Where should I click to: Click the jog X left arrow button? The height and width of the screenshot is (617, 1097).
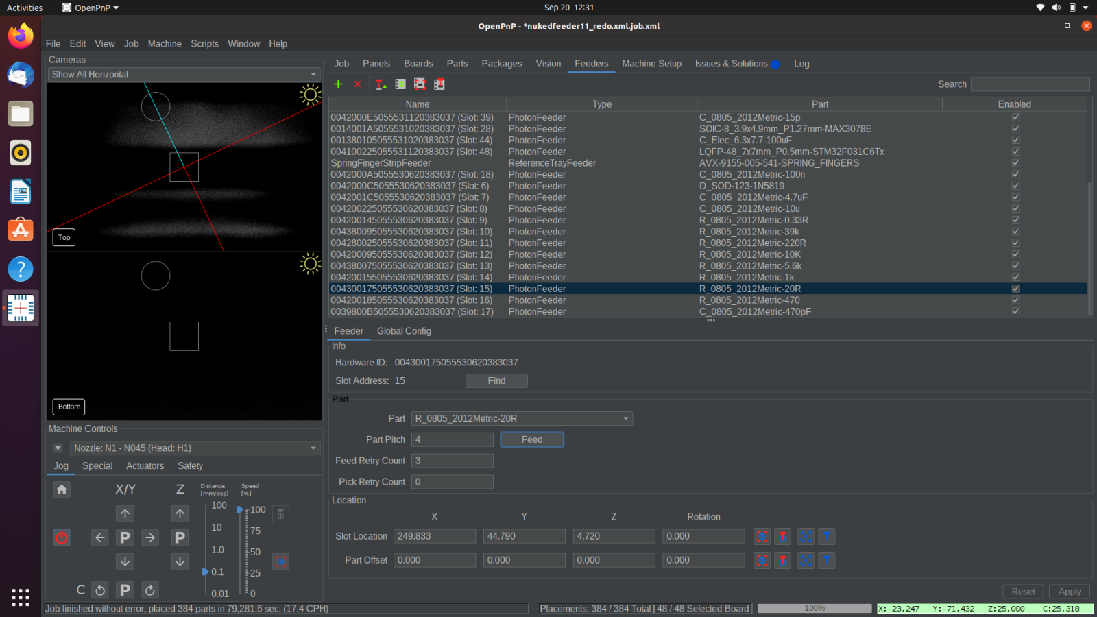[x=100, y=537]
